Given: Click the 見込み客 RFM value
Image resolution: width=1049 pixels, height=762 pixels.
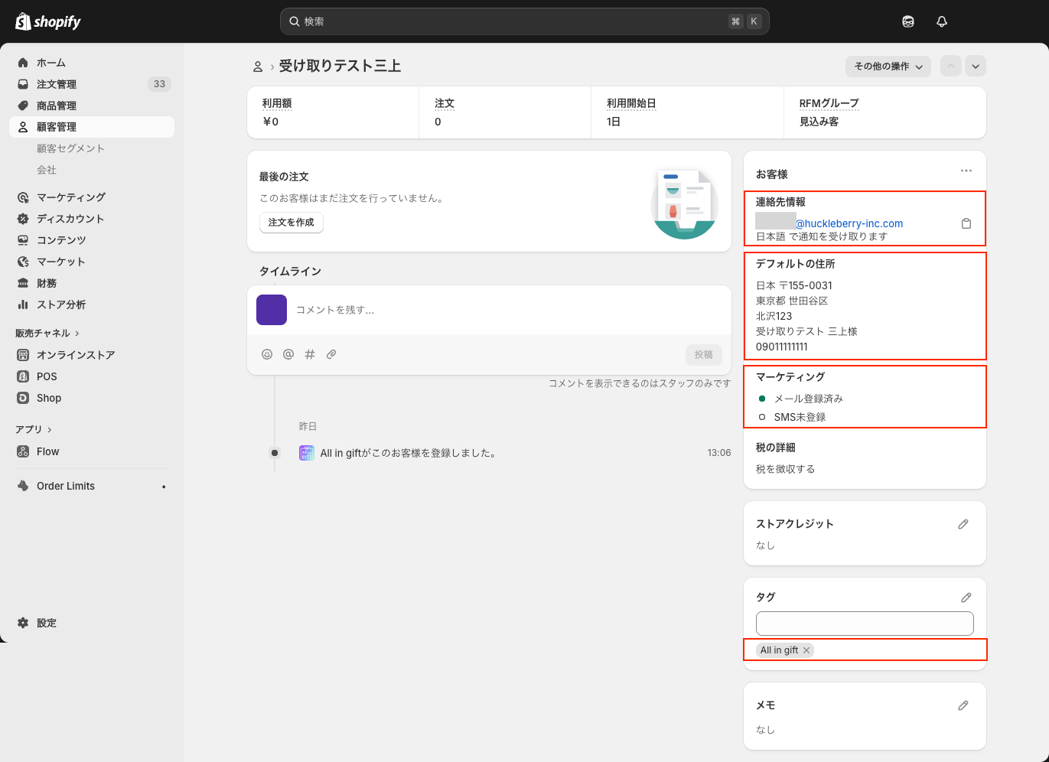Looking at the screenshot, I should tap(819, 122).
